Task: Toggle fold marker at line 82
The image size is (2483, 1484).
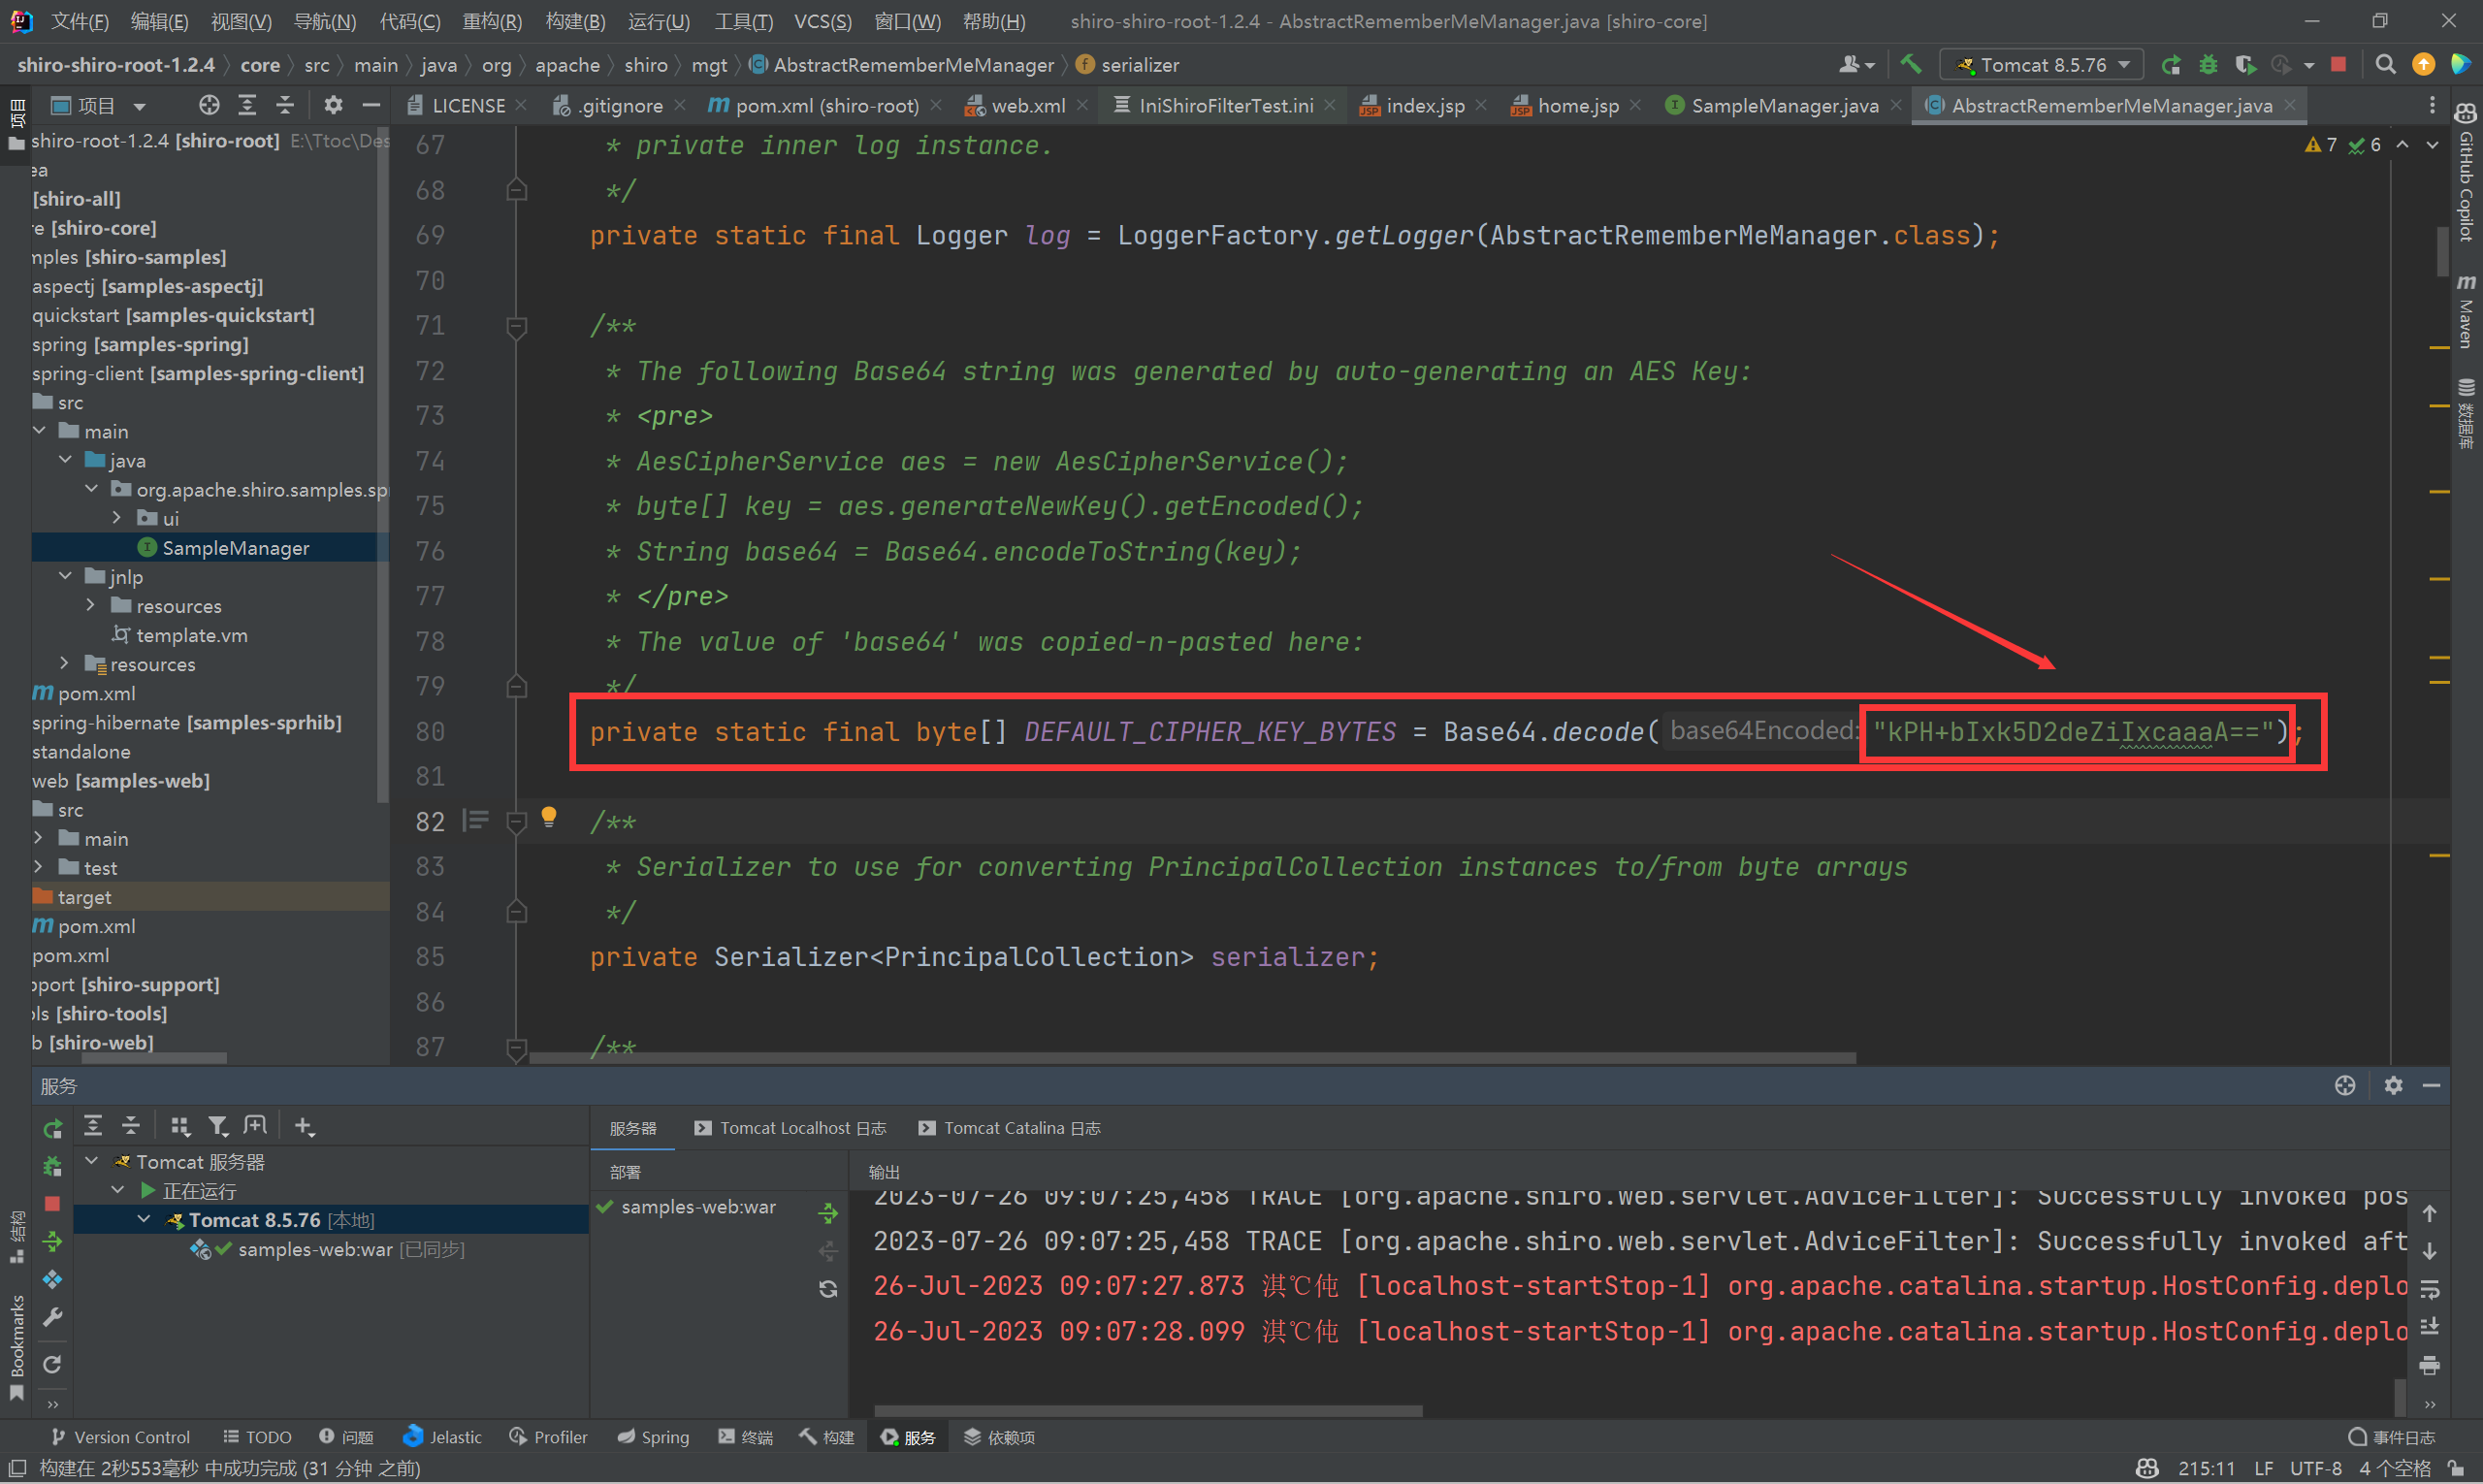Action: 517,822
